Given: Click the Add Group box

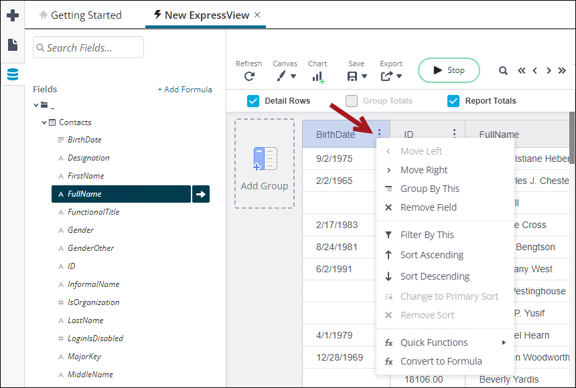Looking at the screenshot, I should (x=265, y=163).
